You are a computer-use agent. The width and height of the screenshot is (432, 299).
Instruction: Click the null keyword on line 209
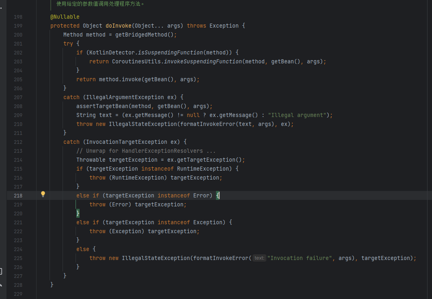coord(193,115)
